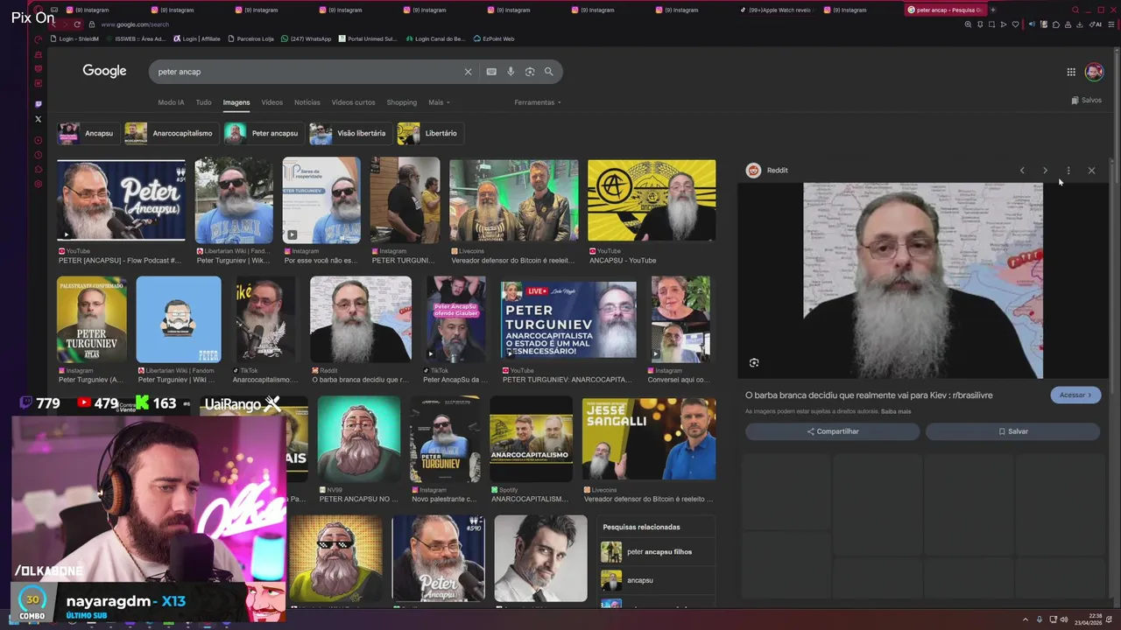Open the new tab plus button
This screenshot has height=630, width=1121.
(x=992, y=10)
